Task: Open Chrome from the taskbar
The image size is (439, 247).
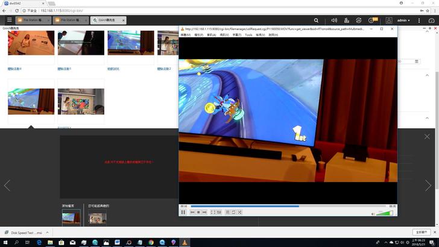Action: click(x=151, y=243)
